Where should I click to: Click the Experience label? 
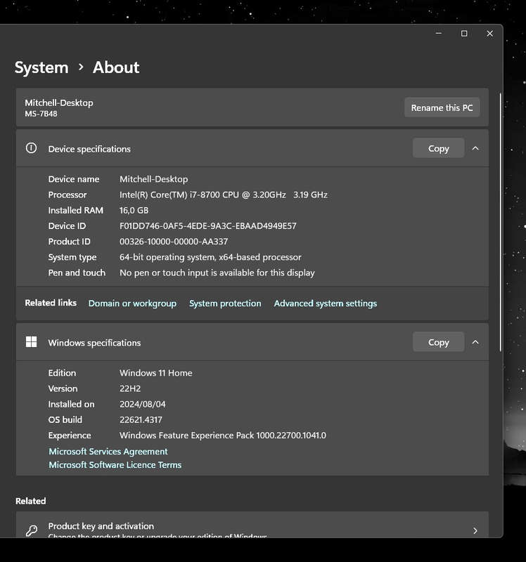pyautogui.click(x=70, y=436)
